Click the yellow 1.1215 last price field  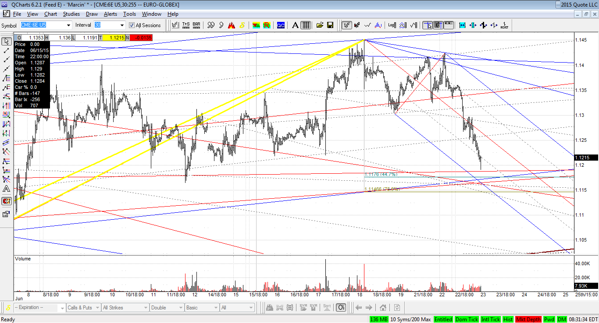pyautogui.click(x=114, y=38)
